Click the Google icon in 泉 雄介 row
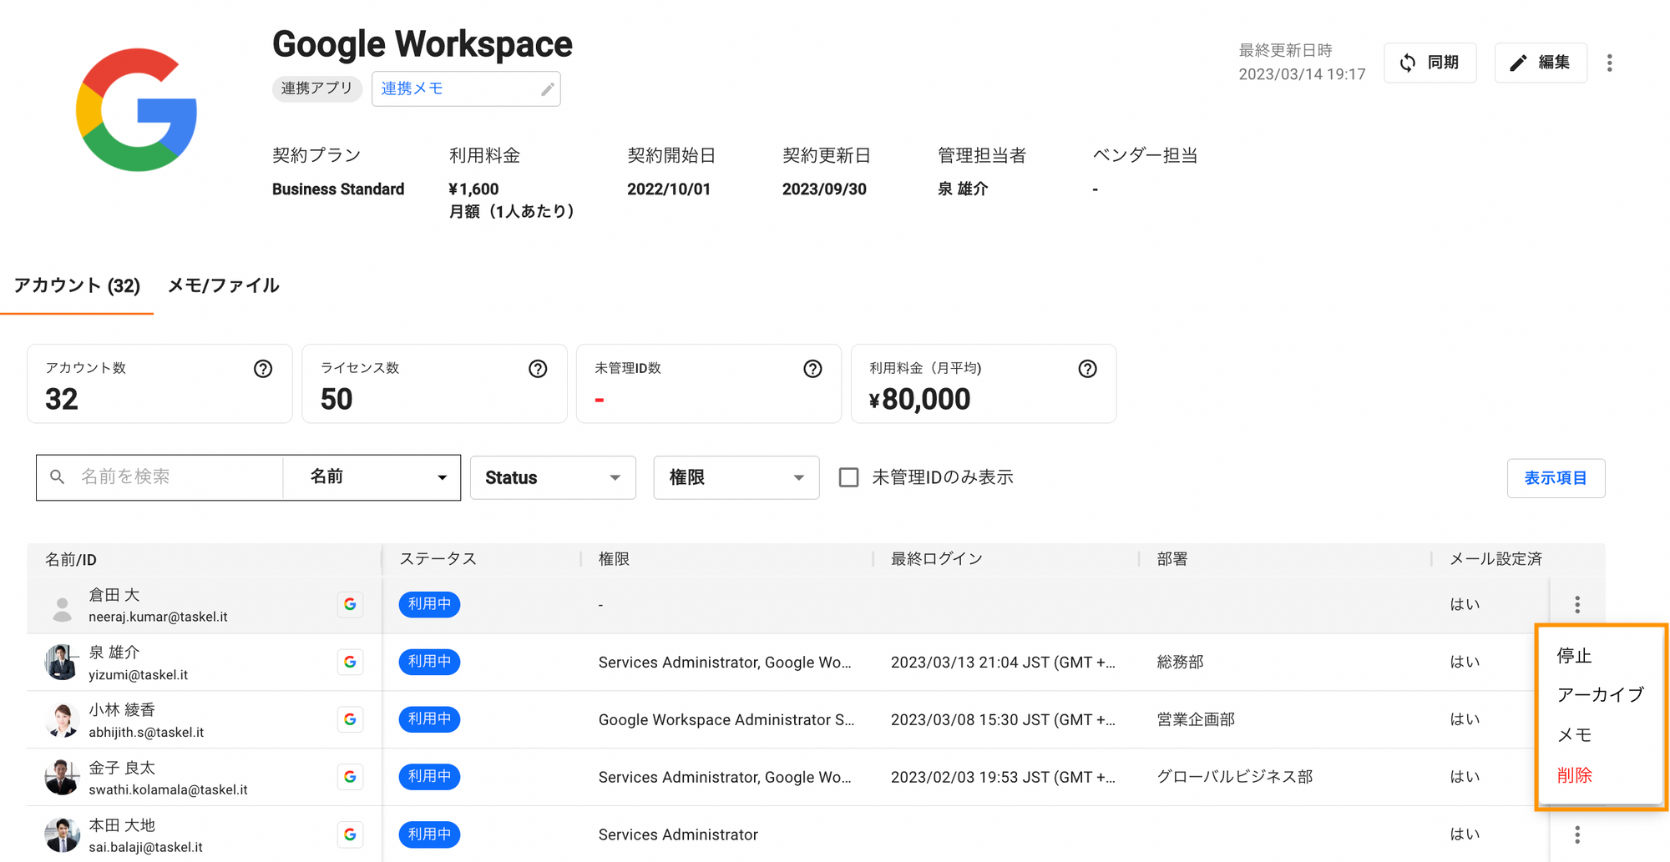Image resolution: width=1670 pixels, height=862 pixels. pos(350,662)
